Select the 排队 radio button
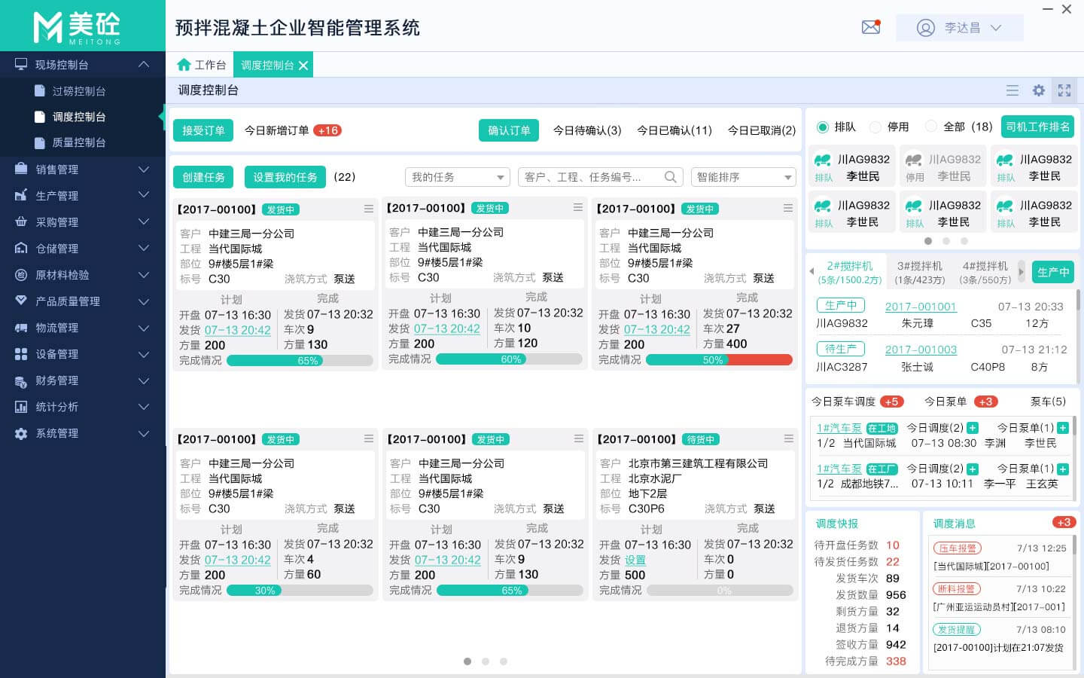The image size is (1084, 678). coord(823,127)
